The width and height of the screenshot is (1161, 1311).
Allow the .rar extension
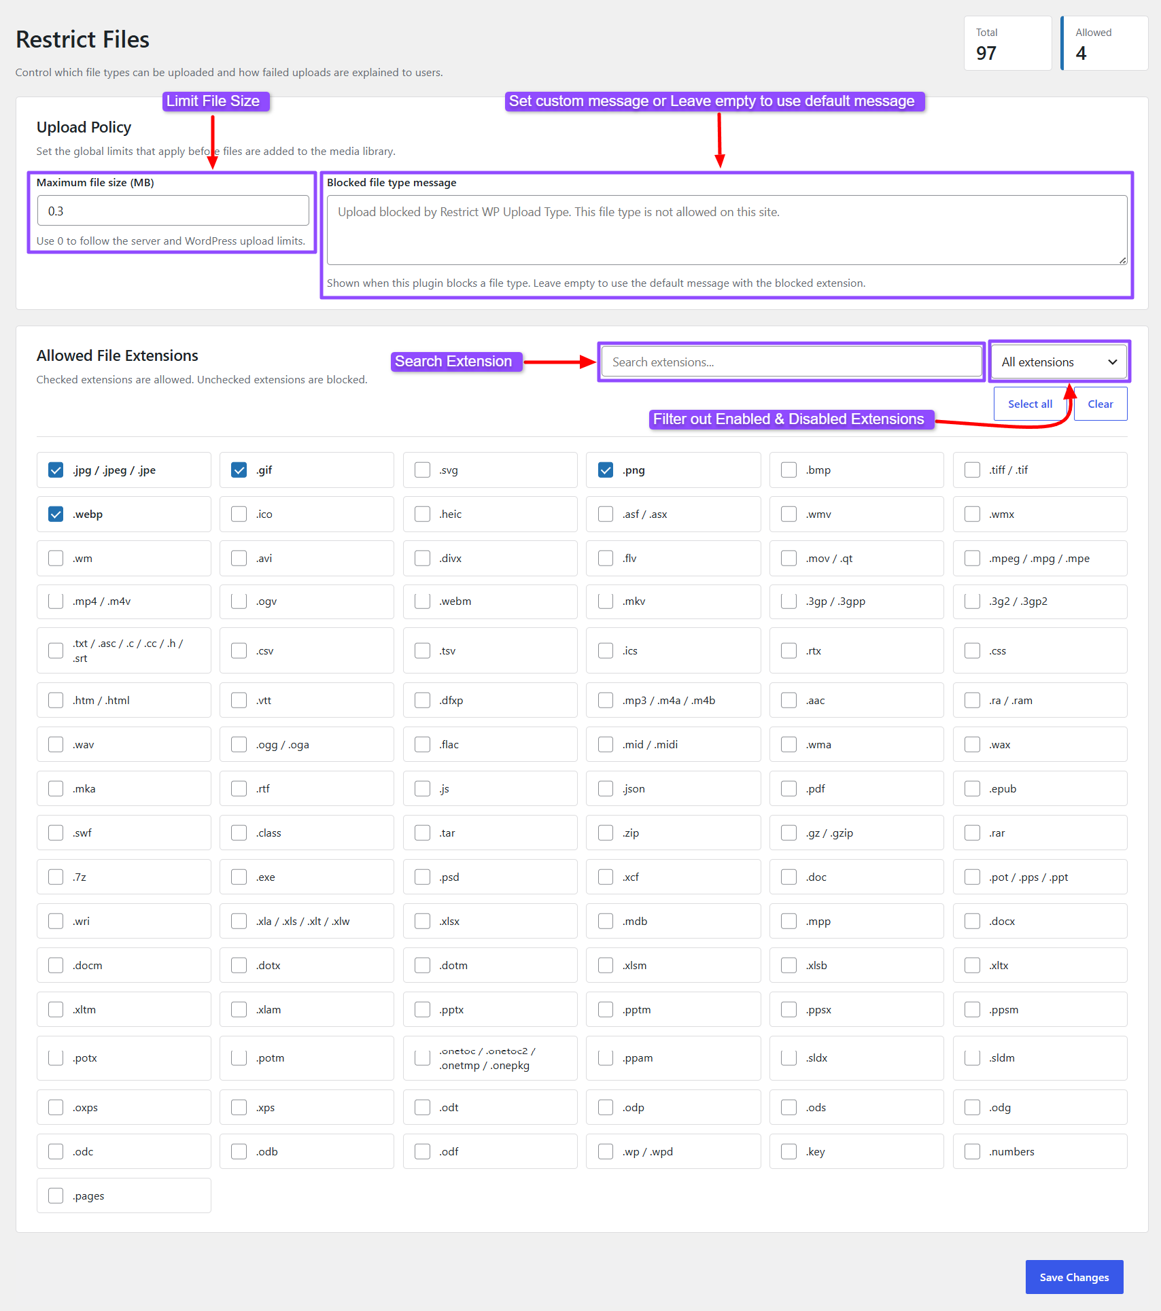(x=972, y=833)
